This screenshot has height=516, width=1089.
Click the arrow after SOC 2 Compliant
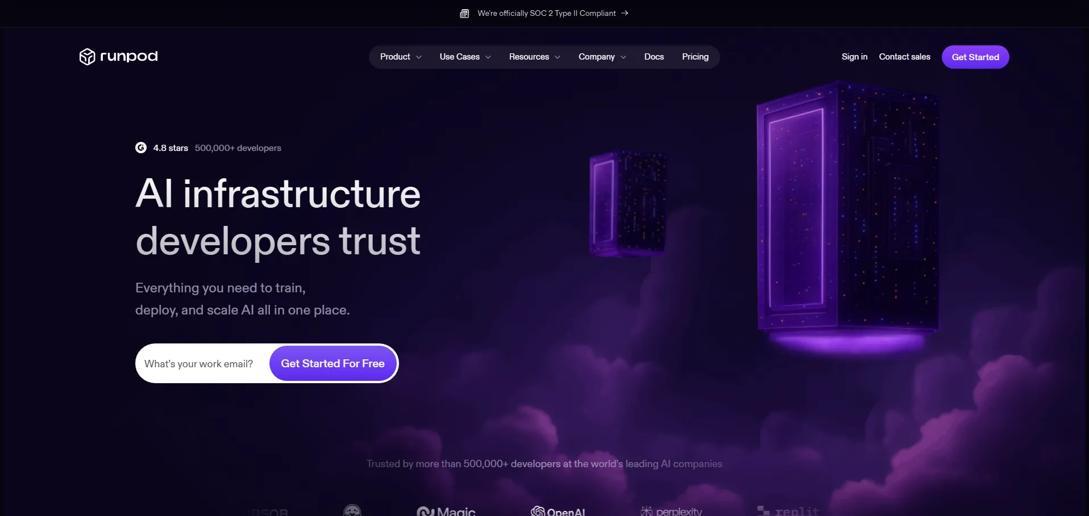point(625,13)
